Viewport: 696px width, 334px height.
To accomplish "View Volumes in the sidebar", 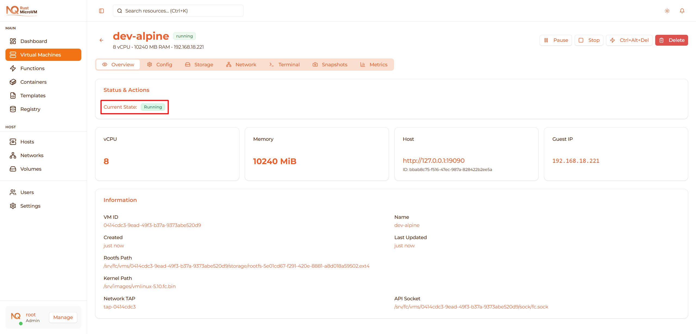I will pos(30,169).
